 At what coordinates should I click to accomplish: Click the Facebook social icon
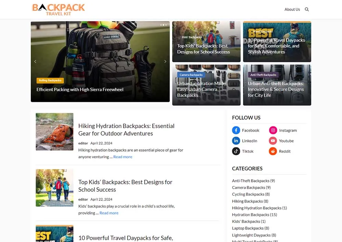pyautogui.click(x=236, y=130)
